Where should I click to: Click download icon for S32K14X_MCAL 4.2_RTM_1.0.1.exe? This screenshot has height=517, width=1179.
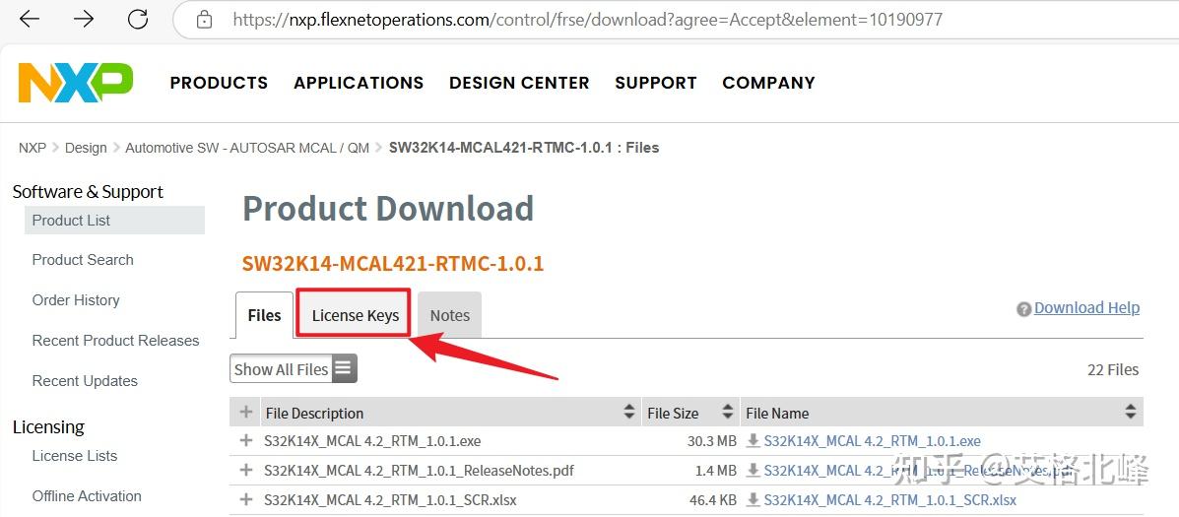[754, 441]
